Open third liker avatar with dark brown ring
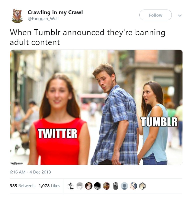188x197 pixels. (89, 186)
